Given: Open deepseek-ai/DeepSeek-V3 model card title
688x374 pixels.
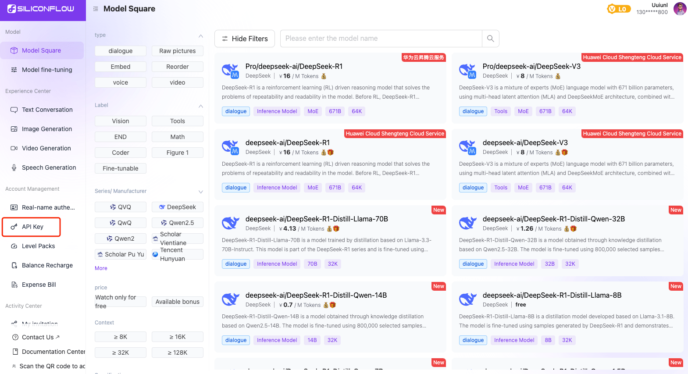Looking at the screenshot, I should [x=525, y=142].
